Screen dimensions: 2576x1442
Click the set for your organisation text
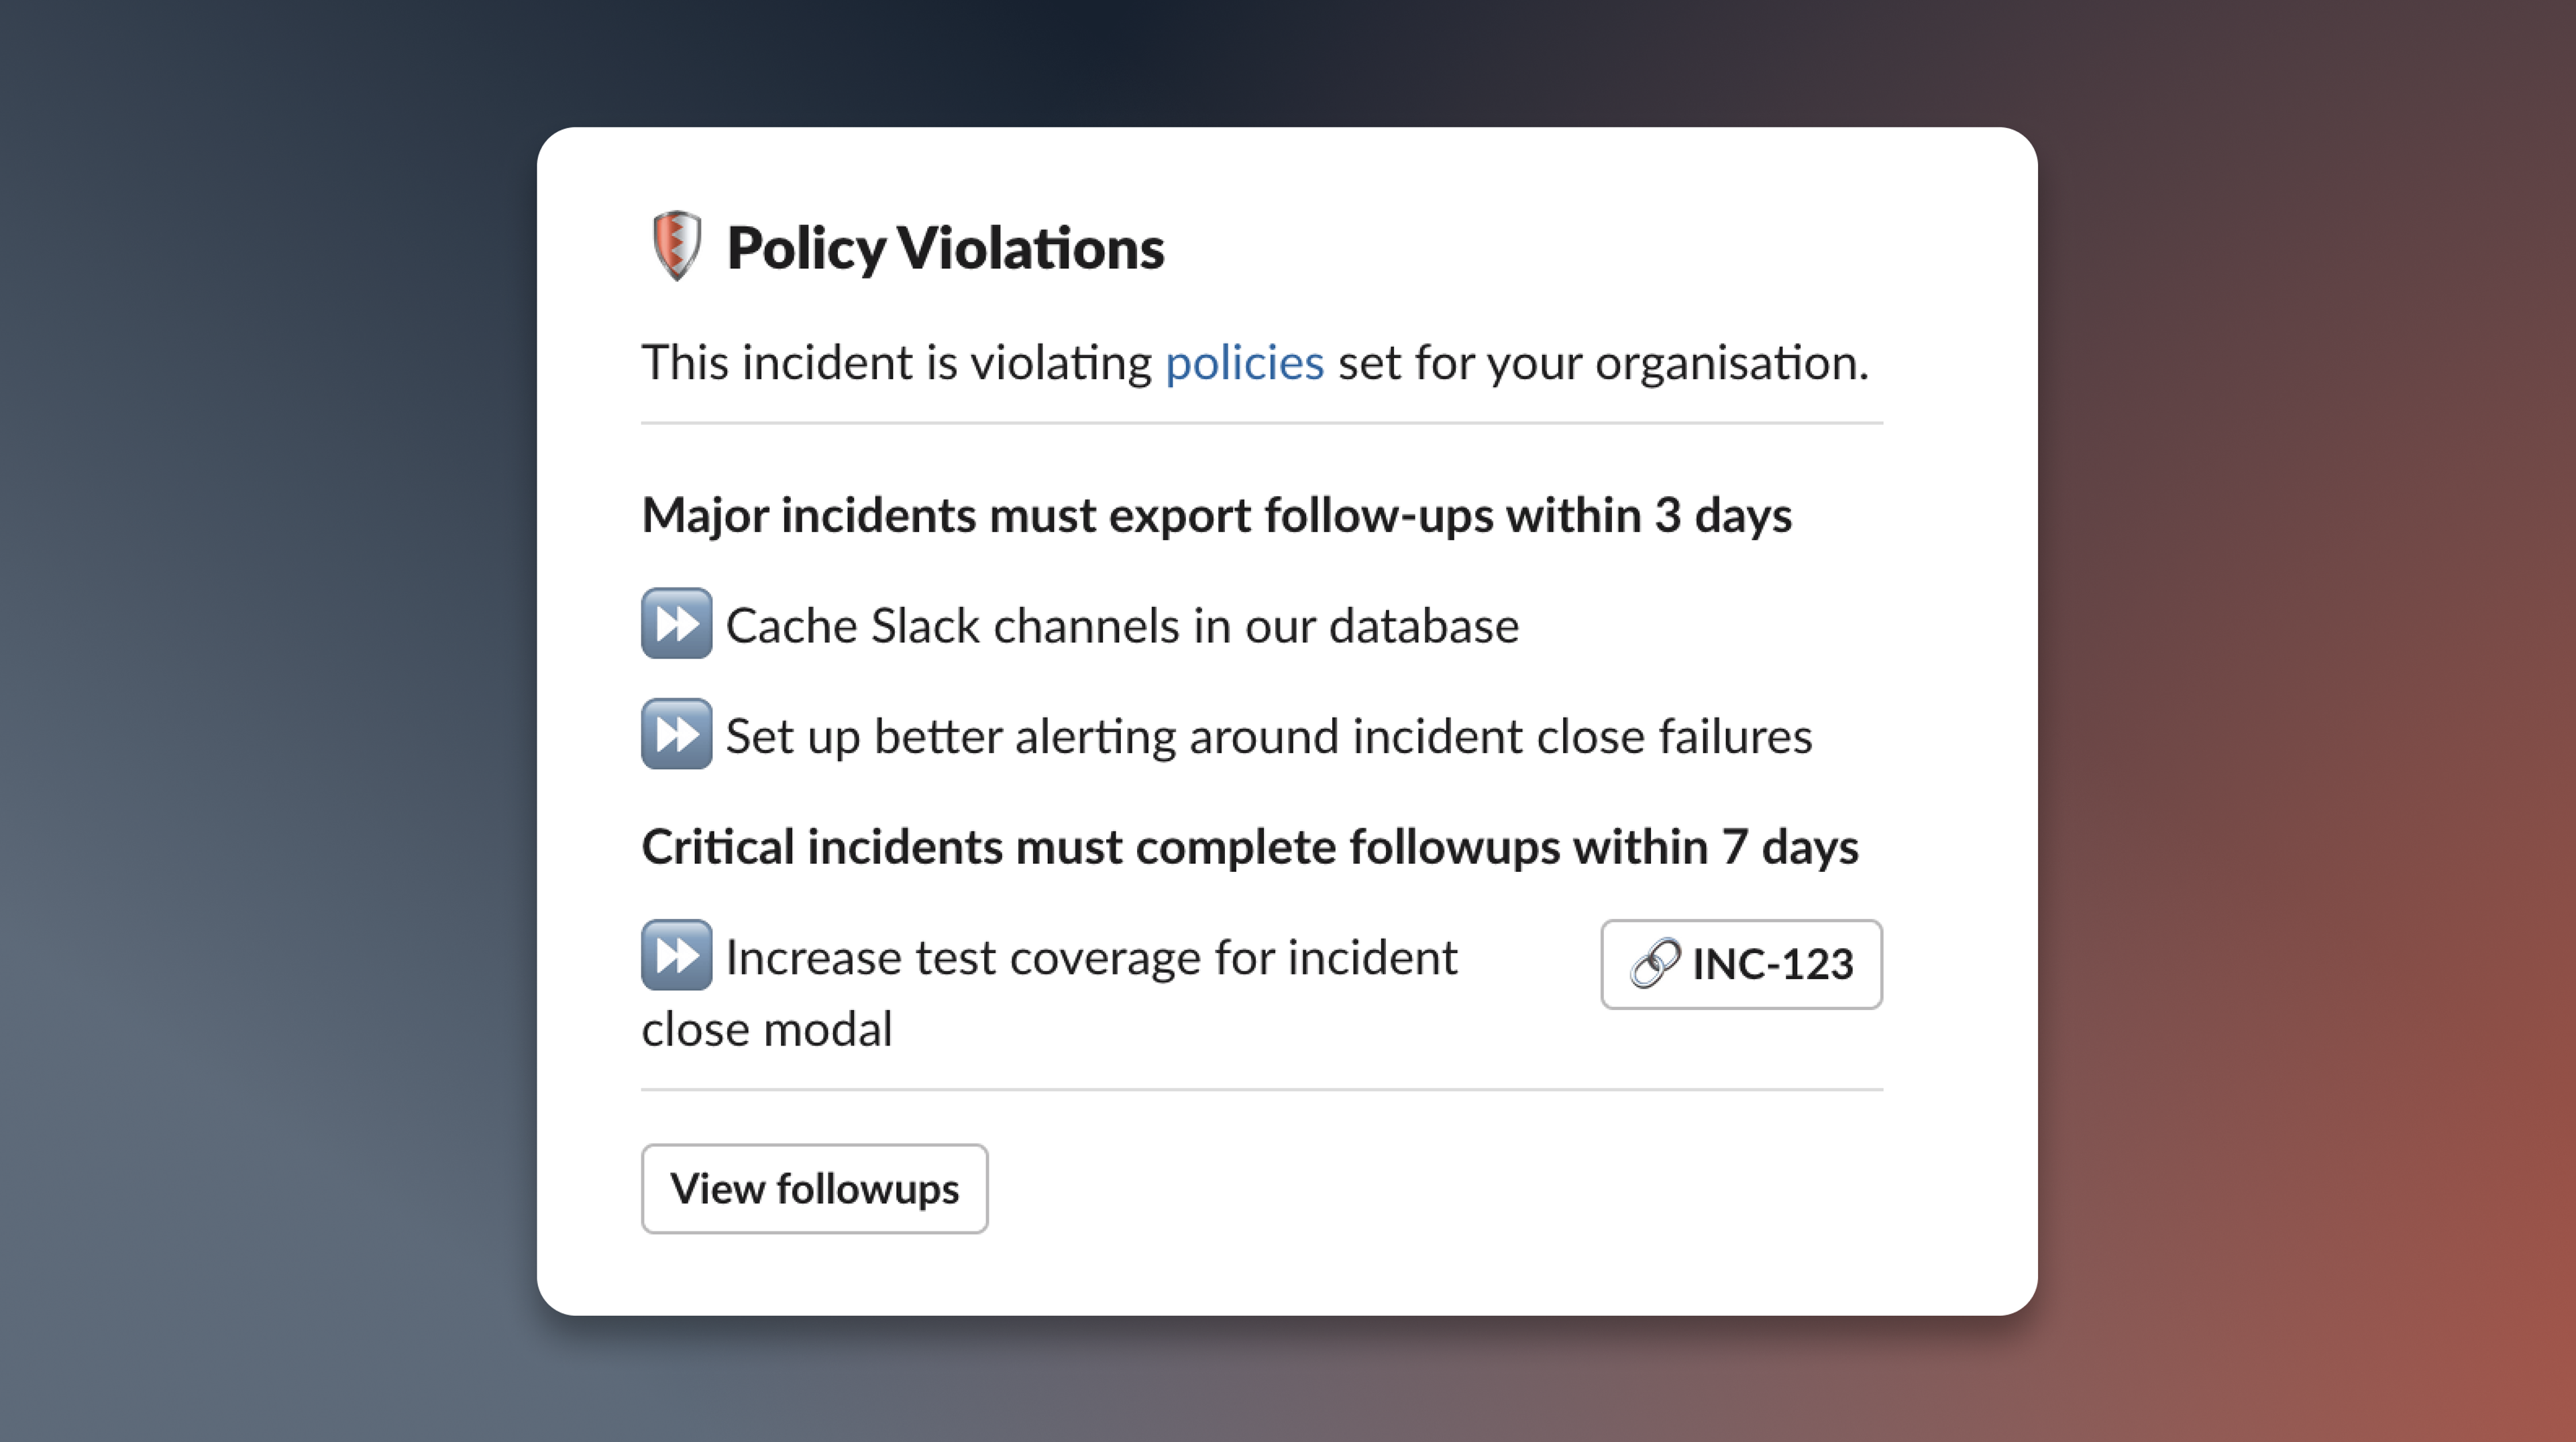[x=1603, y=362]
